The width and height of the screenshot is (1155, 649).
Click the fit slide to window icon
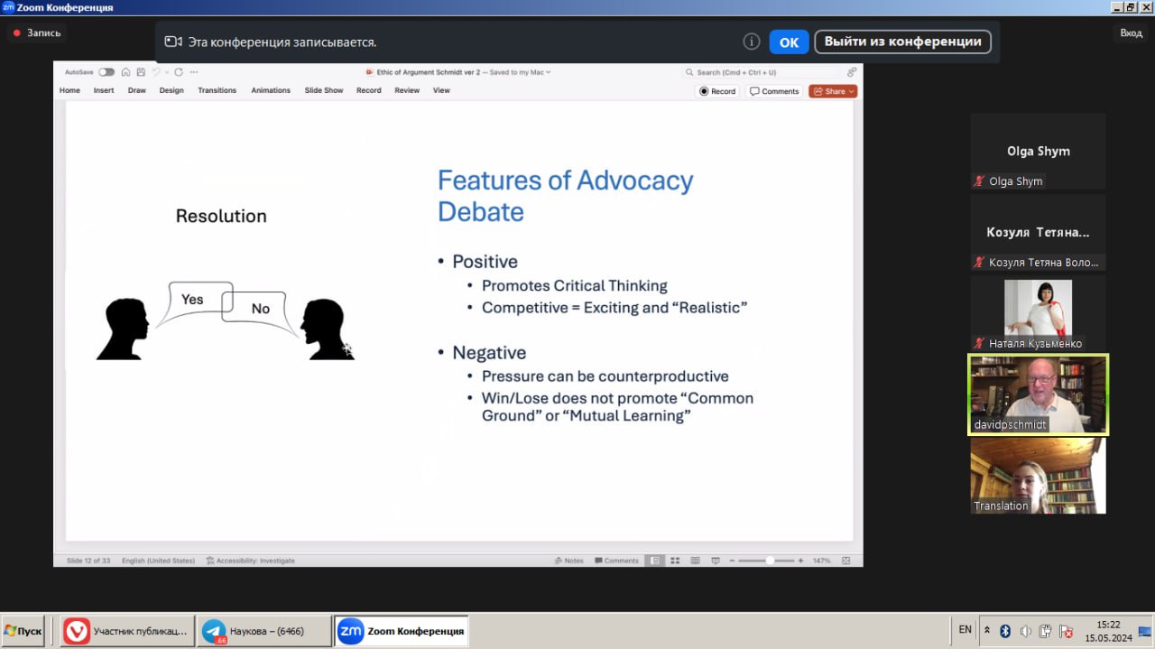[845, 561]
